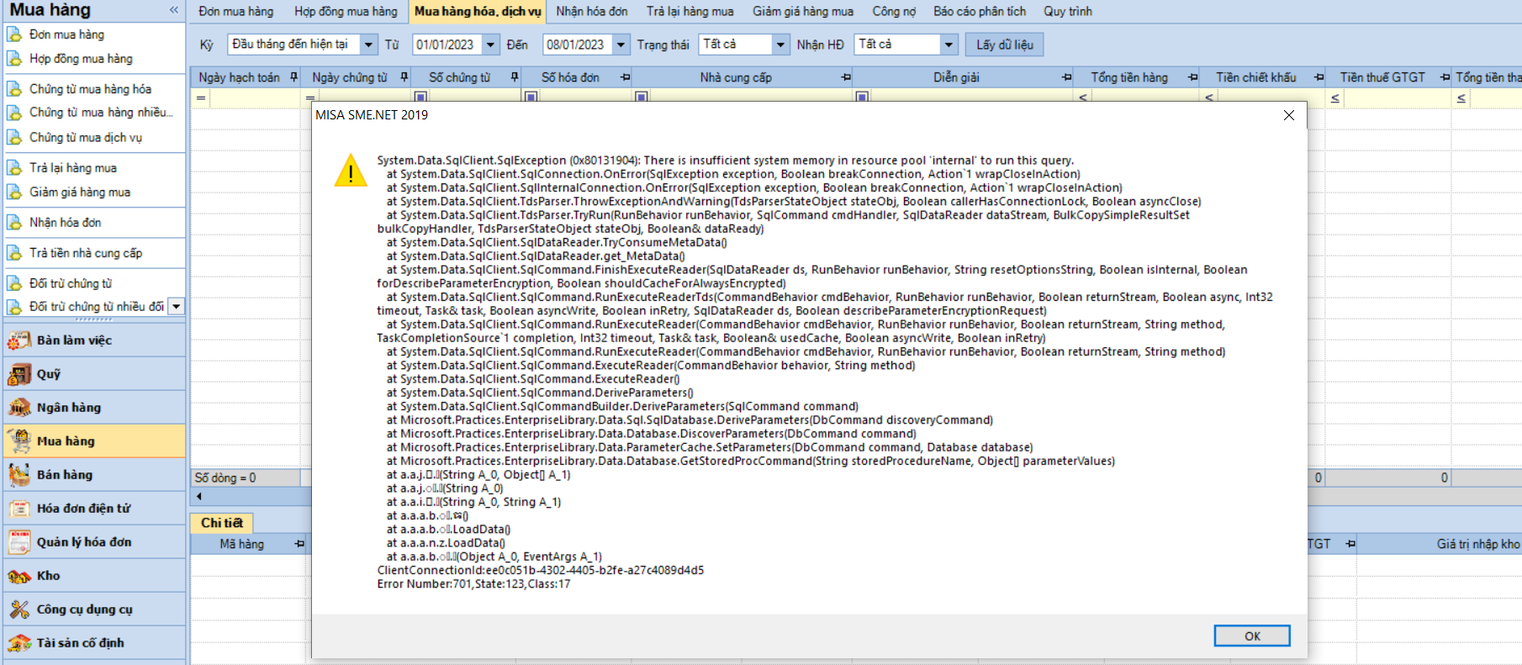Open the Tài sản cố định module icon
This screenshot has height=665, width=1522.
19,643
